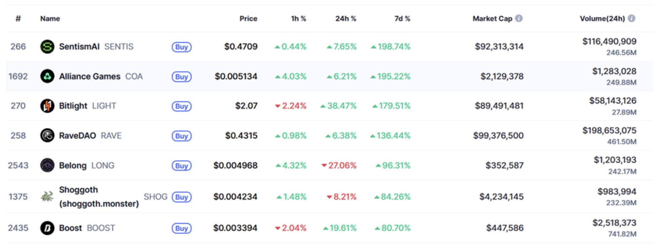Sort by Name column header
Image resolution: width=653 pixels, height=250 pixels.
[50, 19]
